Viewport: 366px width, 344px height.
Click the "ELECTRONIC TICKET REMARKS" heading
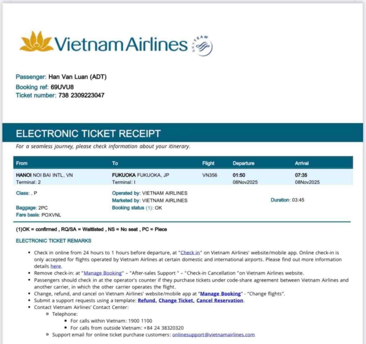tap(54, 241)
